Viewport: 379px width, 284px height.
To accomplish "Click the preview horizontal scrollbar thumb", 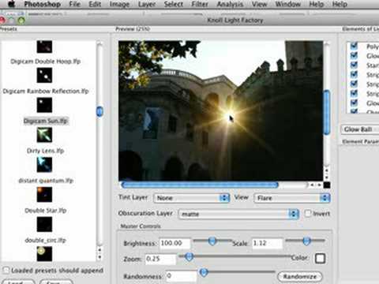I will coord(200,185).
